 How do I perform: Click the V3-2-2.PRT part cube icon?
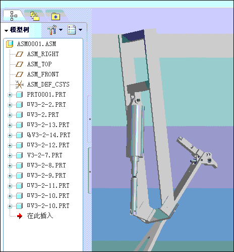click(19, 105)
